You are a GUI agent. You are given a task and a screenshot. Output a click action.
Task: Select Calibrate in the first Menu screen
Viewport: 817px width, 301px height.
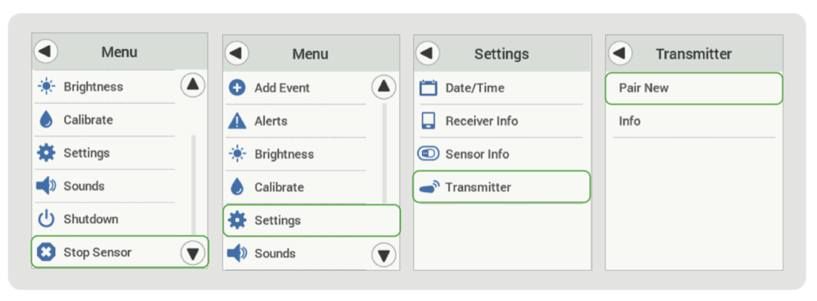[88, 120]
